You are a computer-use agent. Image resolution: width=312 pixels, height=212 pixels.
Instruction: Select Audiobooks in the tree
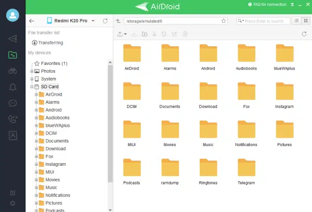coord(57,118)
